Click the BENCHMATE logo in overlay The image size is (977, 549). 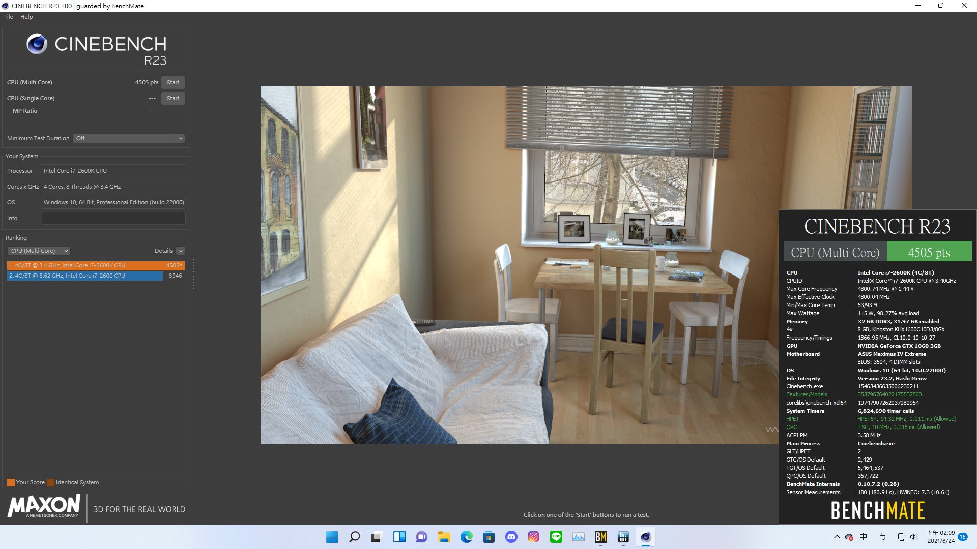(878, 510)
